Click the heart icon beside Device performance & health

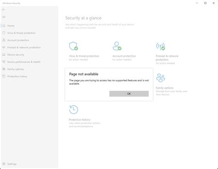pos(4,62)
